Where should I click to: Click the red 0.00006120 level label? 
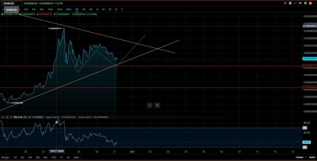310,66
